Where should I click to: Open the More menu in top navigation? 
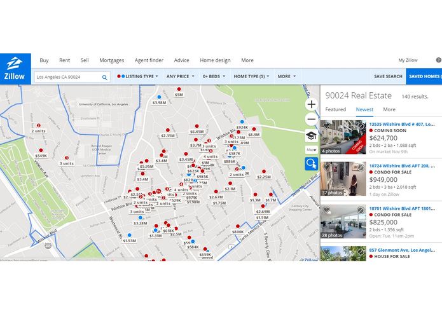point(247,60)
